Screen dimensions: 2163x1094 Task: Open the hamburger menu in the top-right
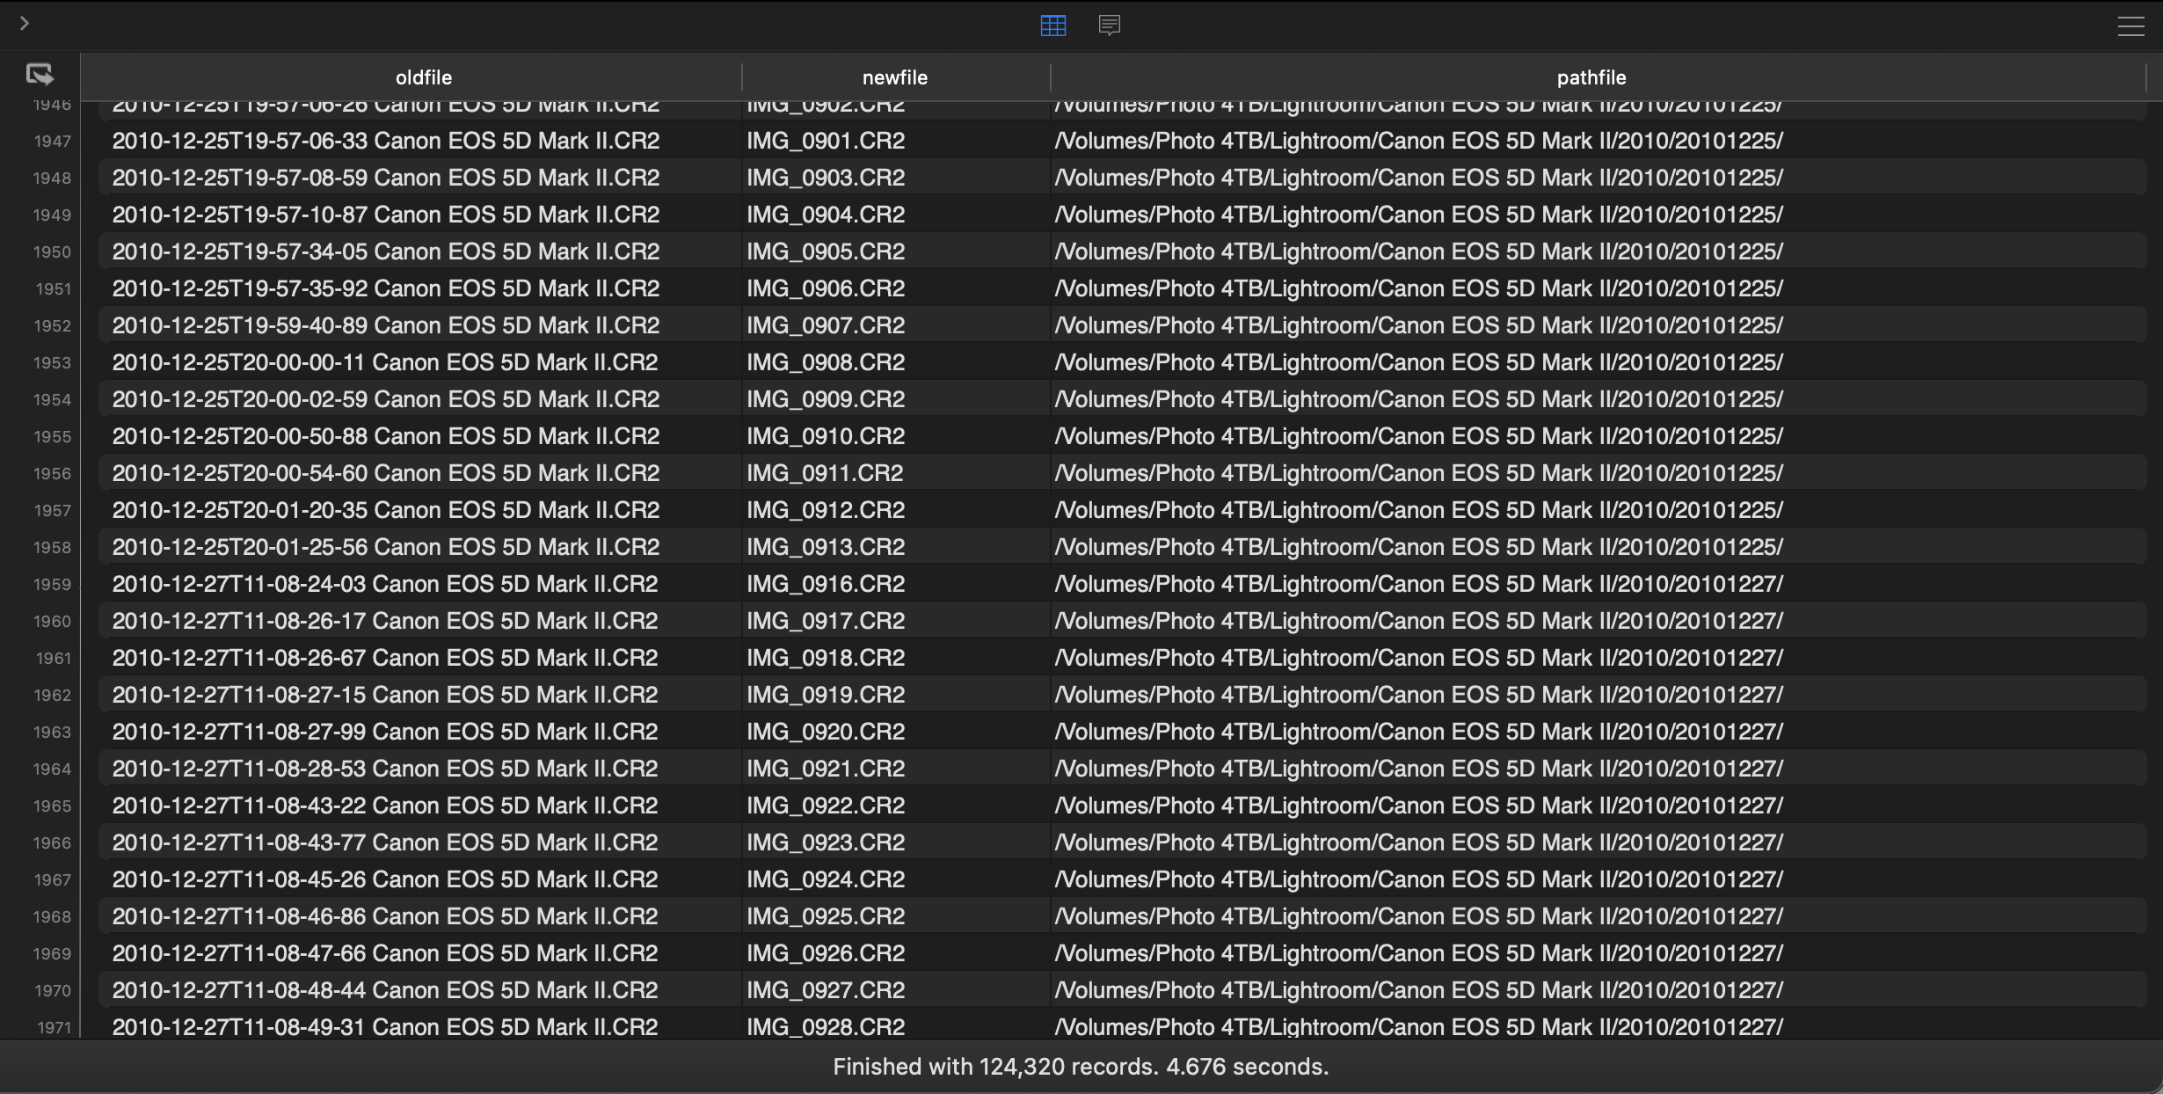[x=2130, y=26]
